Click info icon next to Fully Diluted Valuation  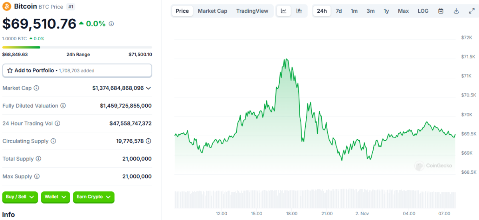(63, 106)
